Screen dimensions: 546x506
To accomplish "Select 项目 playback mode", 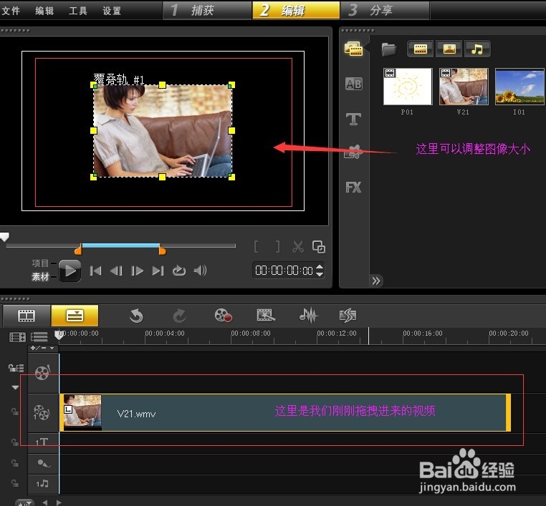I will 40,263.
